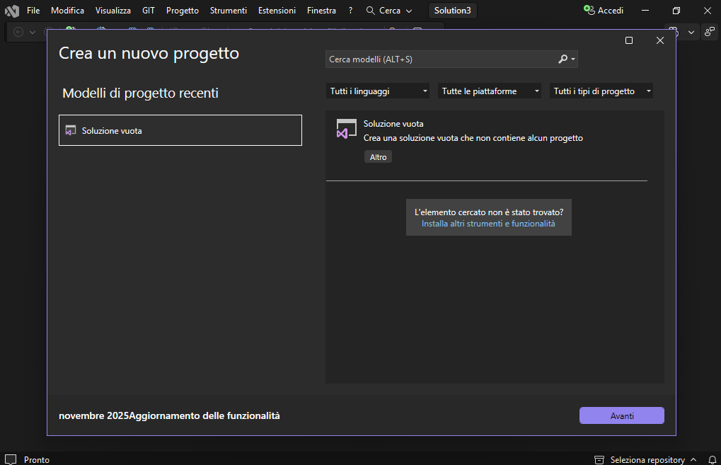Open the Tutti i linguaggi dropdown
Viewport: 721px width, 465px height.
tap(378, 91)
